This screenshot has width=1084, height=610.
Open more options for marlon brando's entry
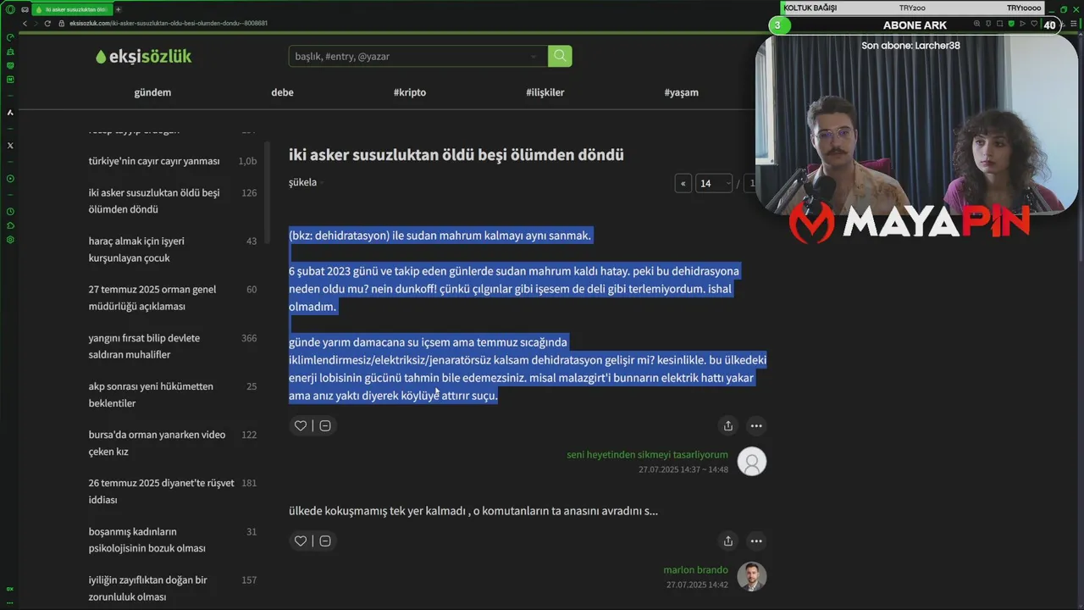point(756,541)
